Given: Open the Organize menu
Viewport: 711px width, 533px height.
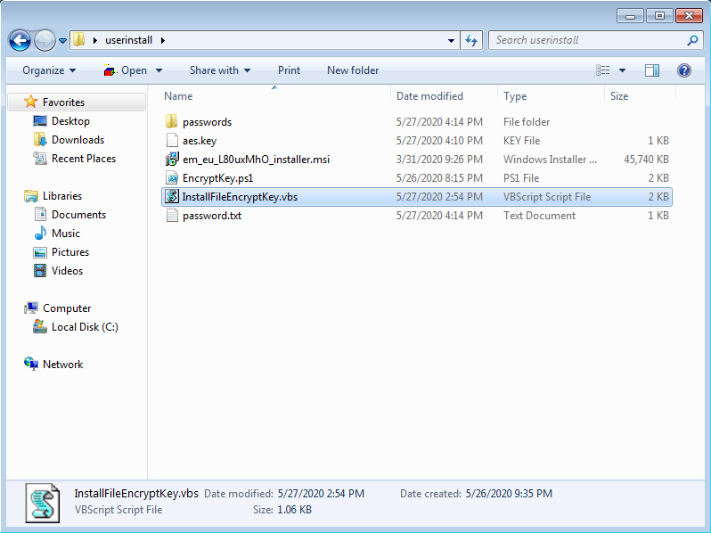Looking at the screenshot, I should point(49,70).
